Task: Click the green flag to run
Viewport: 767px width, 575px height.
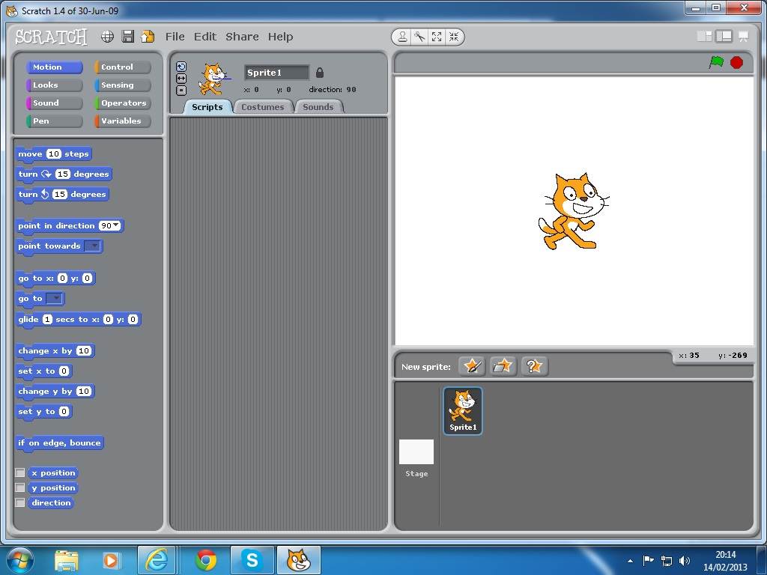Action: tap(716, 62)
